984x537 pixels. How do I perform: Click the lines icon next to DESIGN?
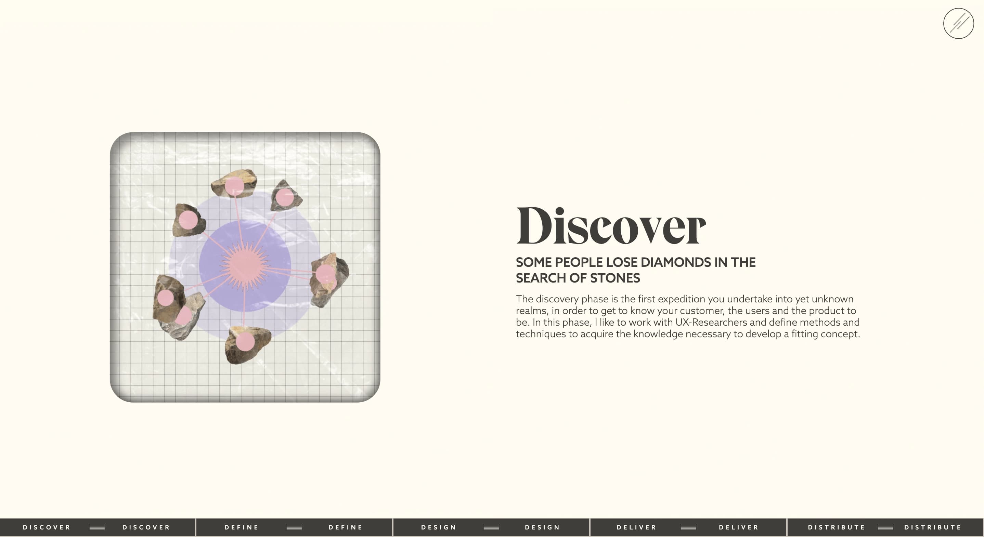click(491, 527)
